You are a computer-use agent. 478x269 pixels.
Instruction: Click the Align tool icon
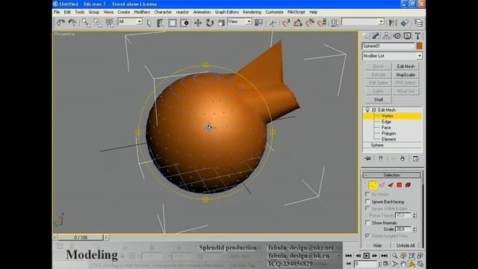click(x=405, y=23)
